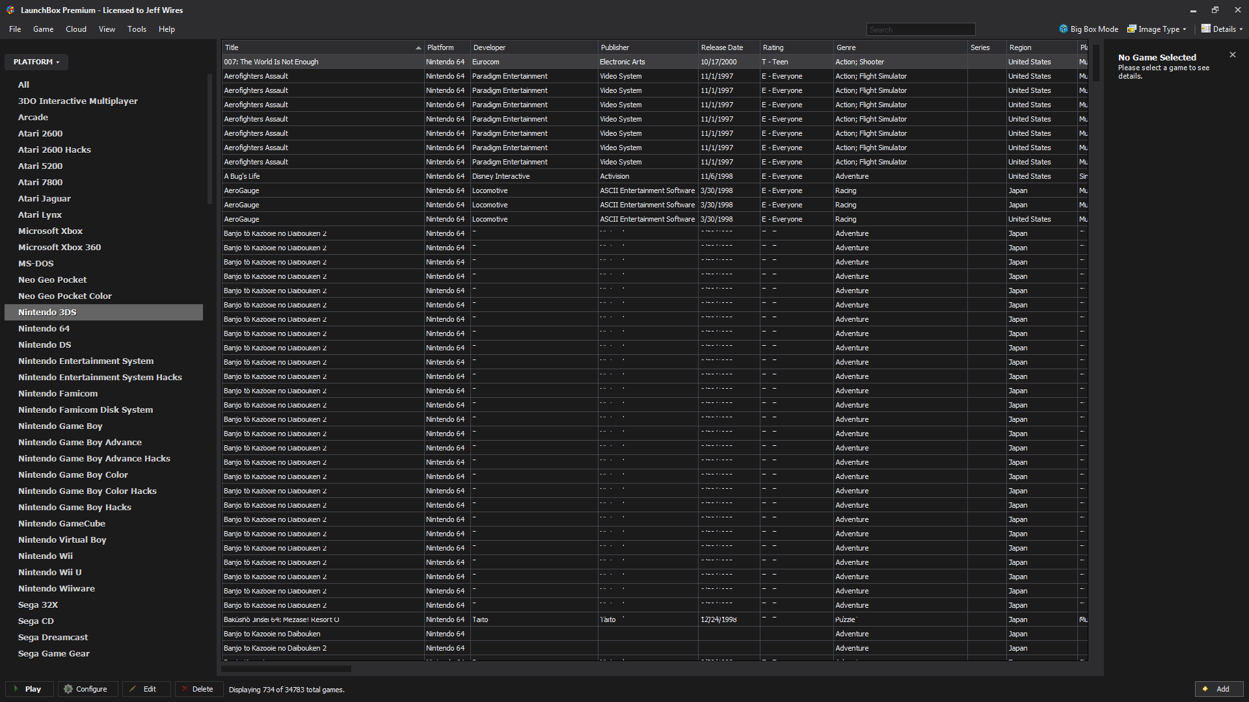The height and width of the screenshot is (702, 1249).
Task: Sort by Rating column header
Action: [796, 47]
